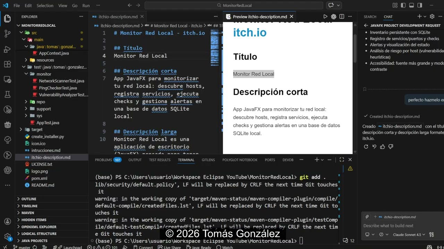Image resolution: width=444 pixels, height=249 pixels.
Task: Open the Extensions view
Action: (x=7, y=64)
